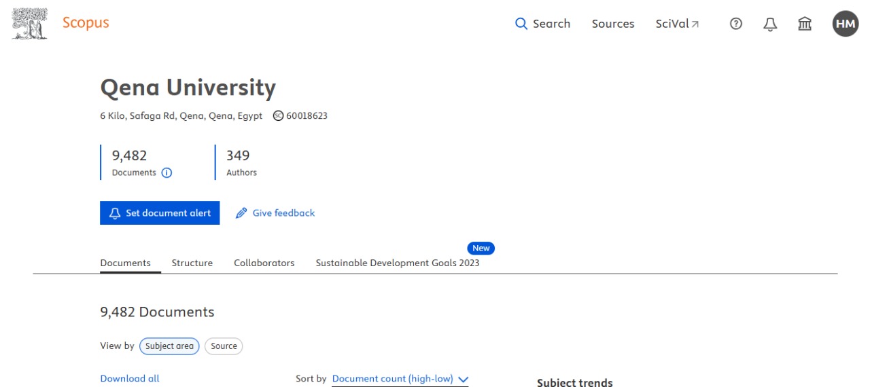This screenshot has height=387, width=870.
Task: Open the Sort by Document count dropdown
Action: 400,379
